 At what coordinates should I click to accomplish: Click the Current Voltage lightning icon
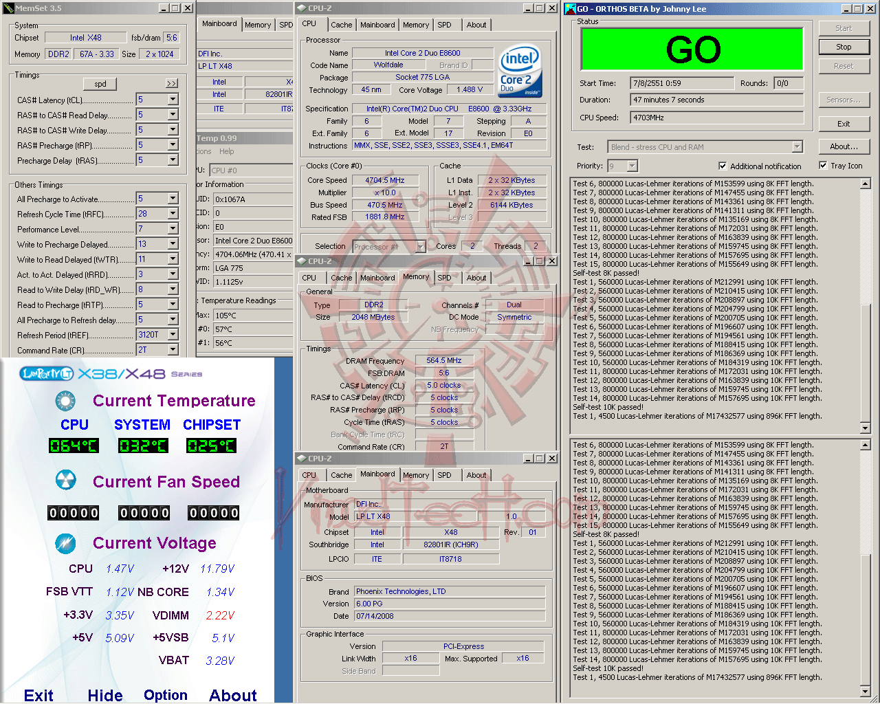click(x=65, y=543)
